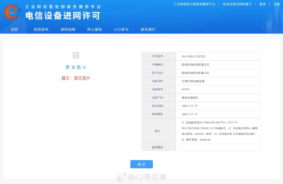The height and width of the screenshot is (184, 283).
Task: Open the 联系我们 menu item
Action: pos(148,30)
